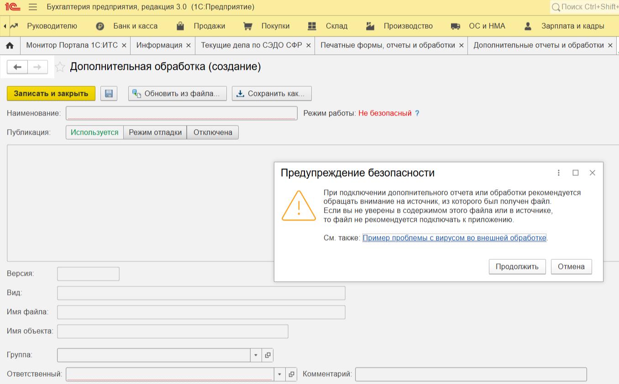Save the record with the floppy disk icon
The height and width of the screenshot is (384, 619).
[x=109, y=94]
